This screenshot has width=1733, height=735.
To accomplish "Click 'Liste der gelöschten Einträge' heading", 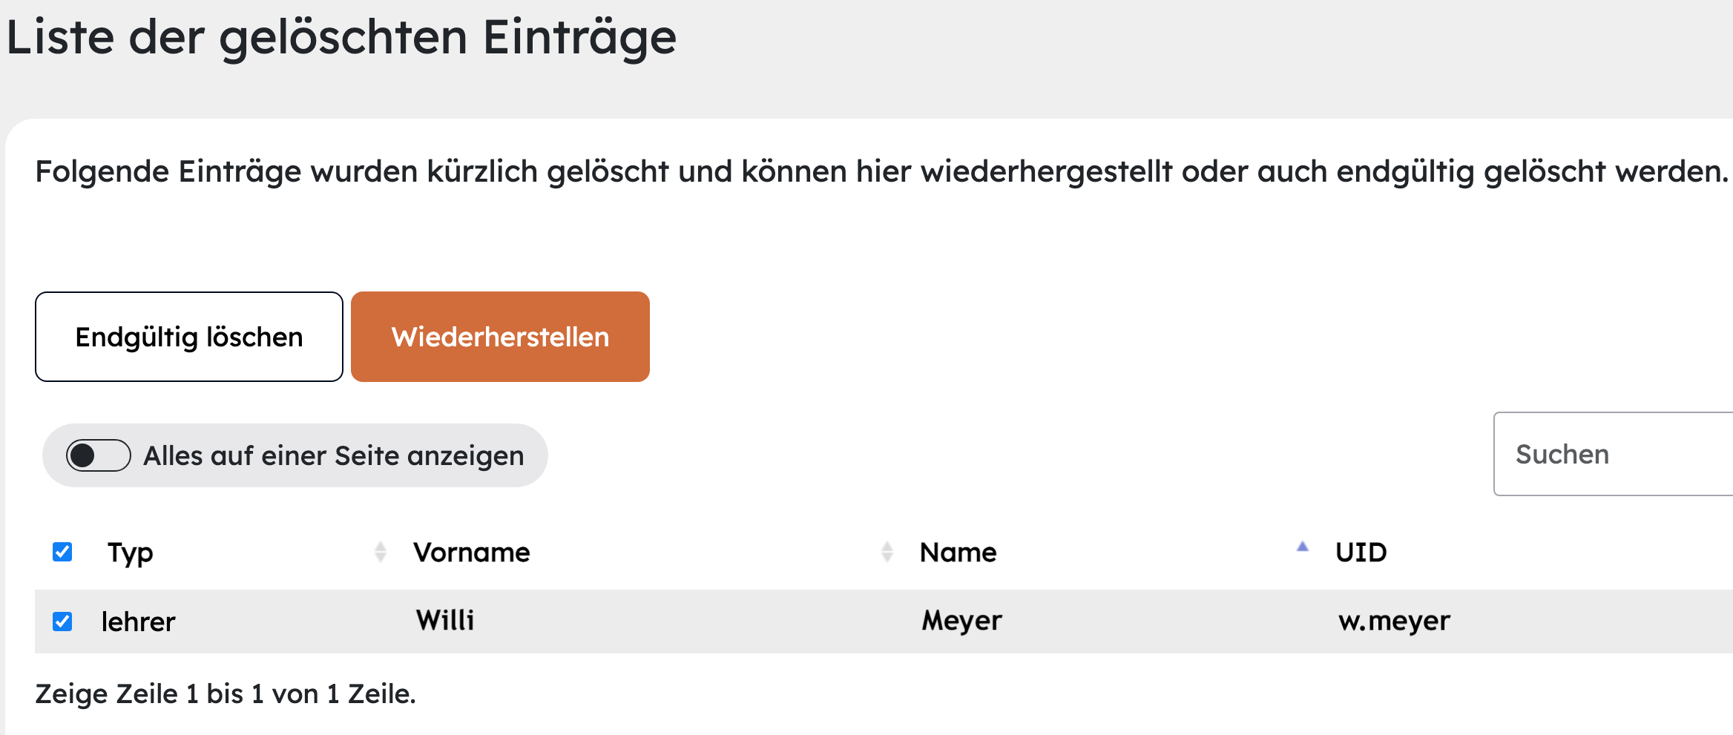I will tap(341, 37).
